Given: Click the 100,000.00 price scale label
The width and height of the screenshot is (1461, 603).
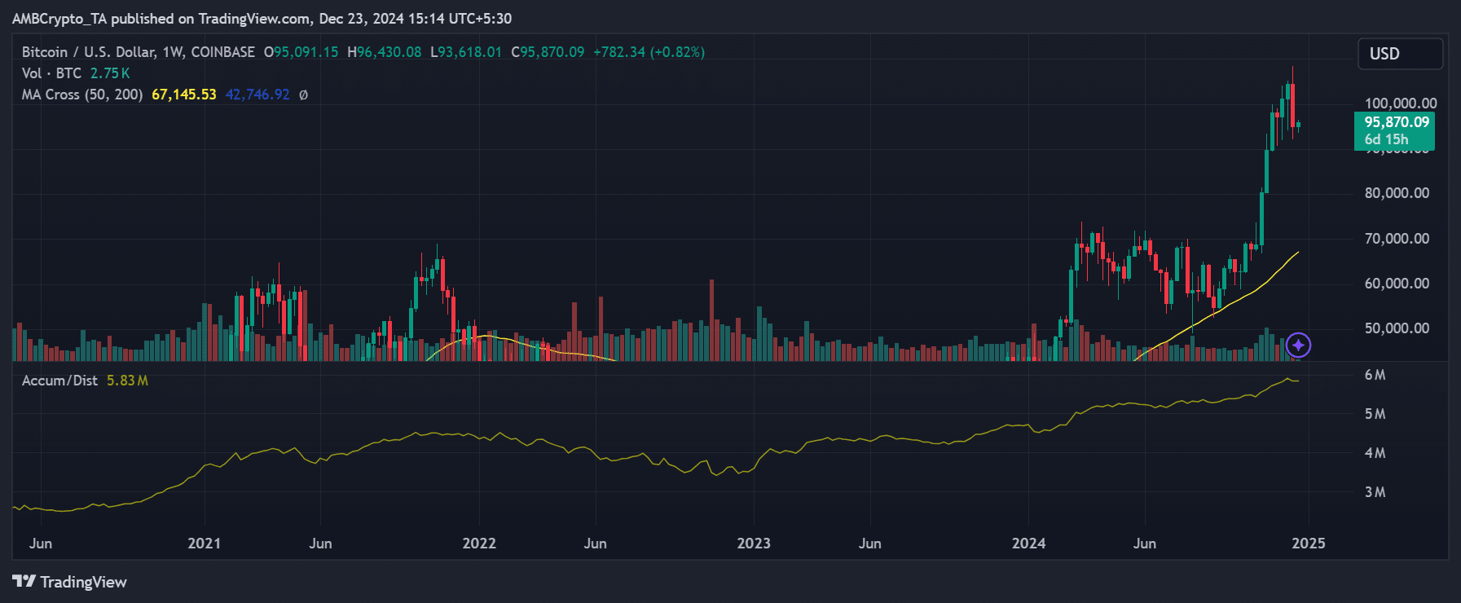Looking at the screenshot, I should (x=1400, y=103).
